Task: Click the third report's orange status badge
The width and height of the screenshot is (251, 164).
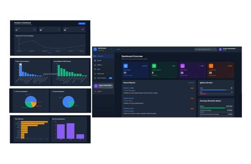Action: [192, 109]
